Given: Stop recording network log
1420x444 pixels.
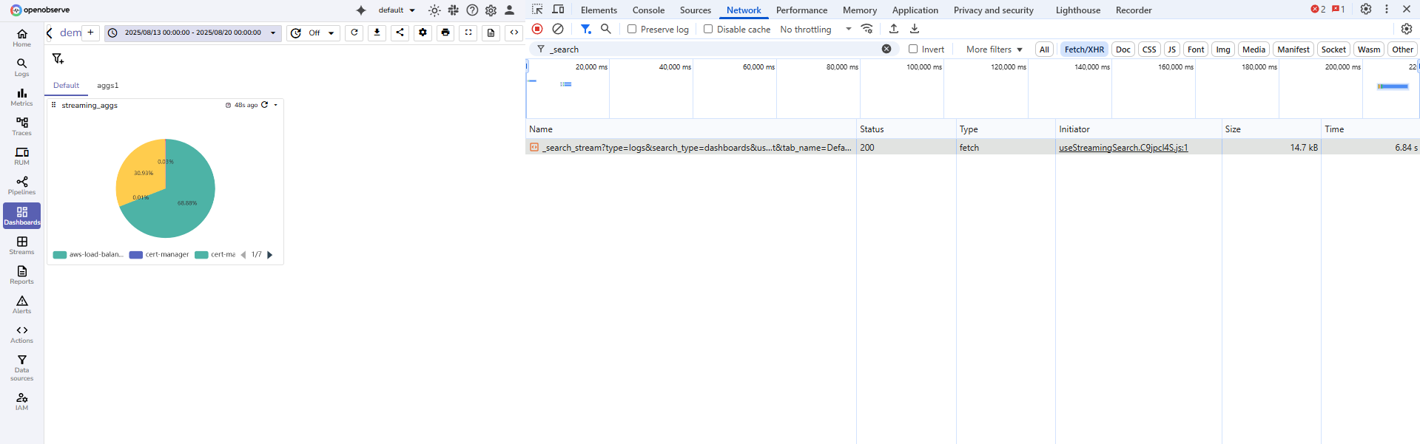Looking at the screenshot, I should 537,29.
